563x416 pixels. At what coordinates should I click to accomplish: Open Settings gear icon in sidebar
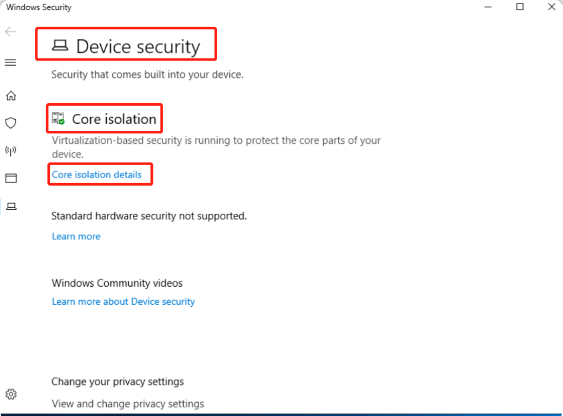click(11, 394)
